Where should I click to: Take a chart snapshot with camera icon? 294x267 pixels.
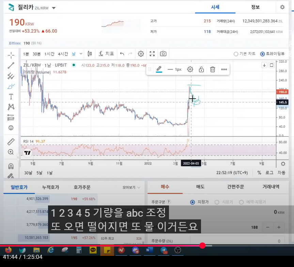click(x=163, y=54)
